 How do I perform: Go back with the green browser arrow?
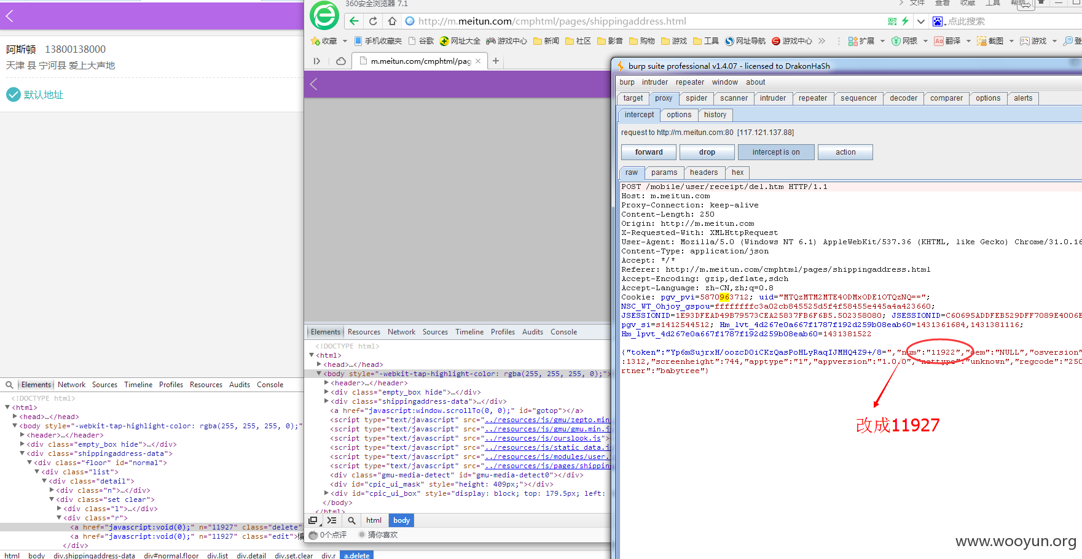coord(354,21)
